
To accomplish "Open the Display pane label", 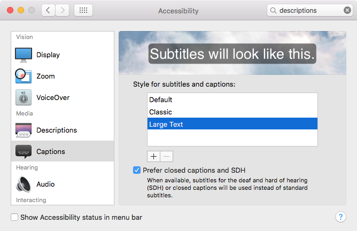I will coord(48,55).
